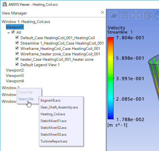Choose TurbineReport.arz from the file list
This screenshot has width=159, height=151.
[x=54, y=141]
